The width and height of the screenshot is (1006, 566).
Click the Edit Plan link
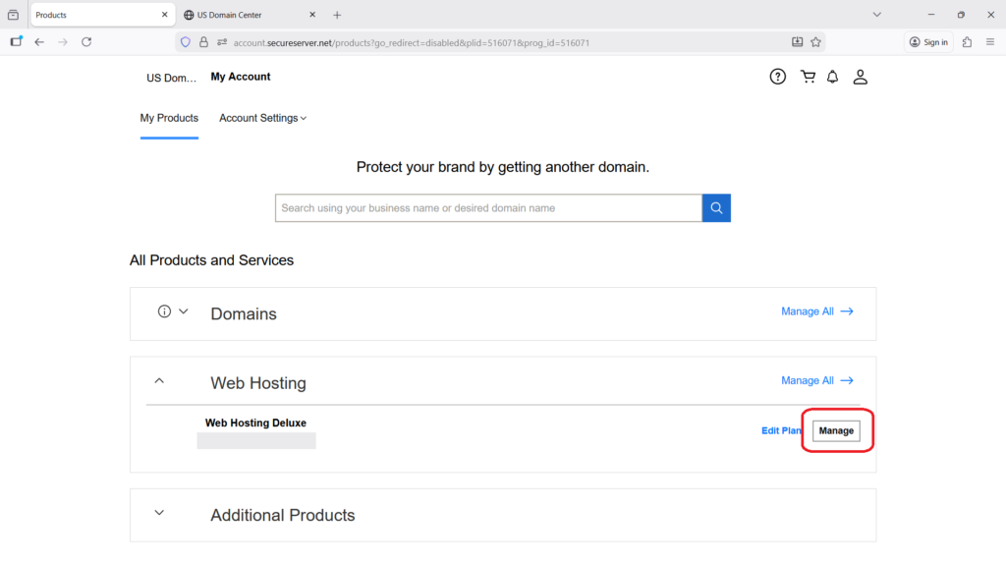click(x=781, y=431)
